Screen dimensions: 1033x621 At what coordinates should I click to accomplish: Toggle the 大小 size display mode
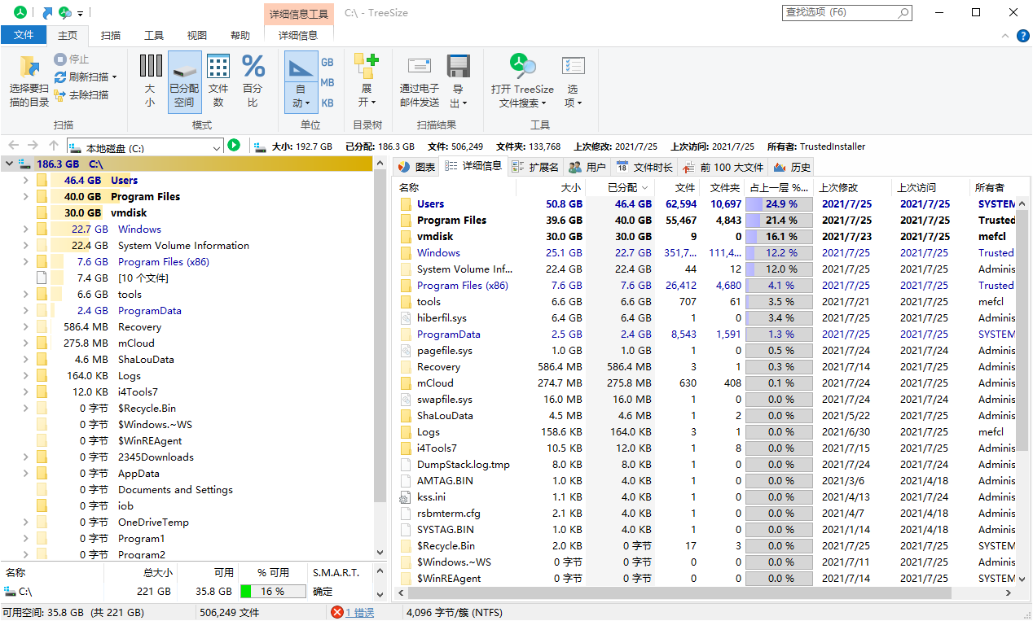[150, 81]
